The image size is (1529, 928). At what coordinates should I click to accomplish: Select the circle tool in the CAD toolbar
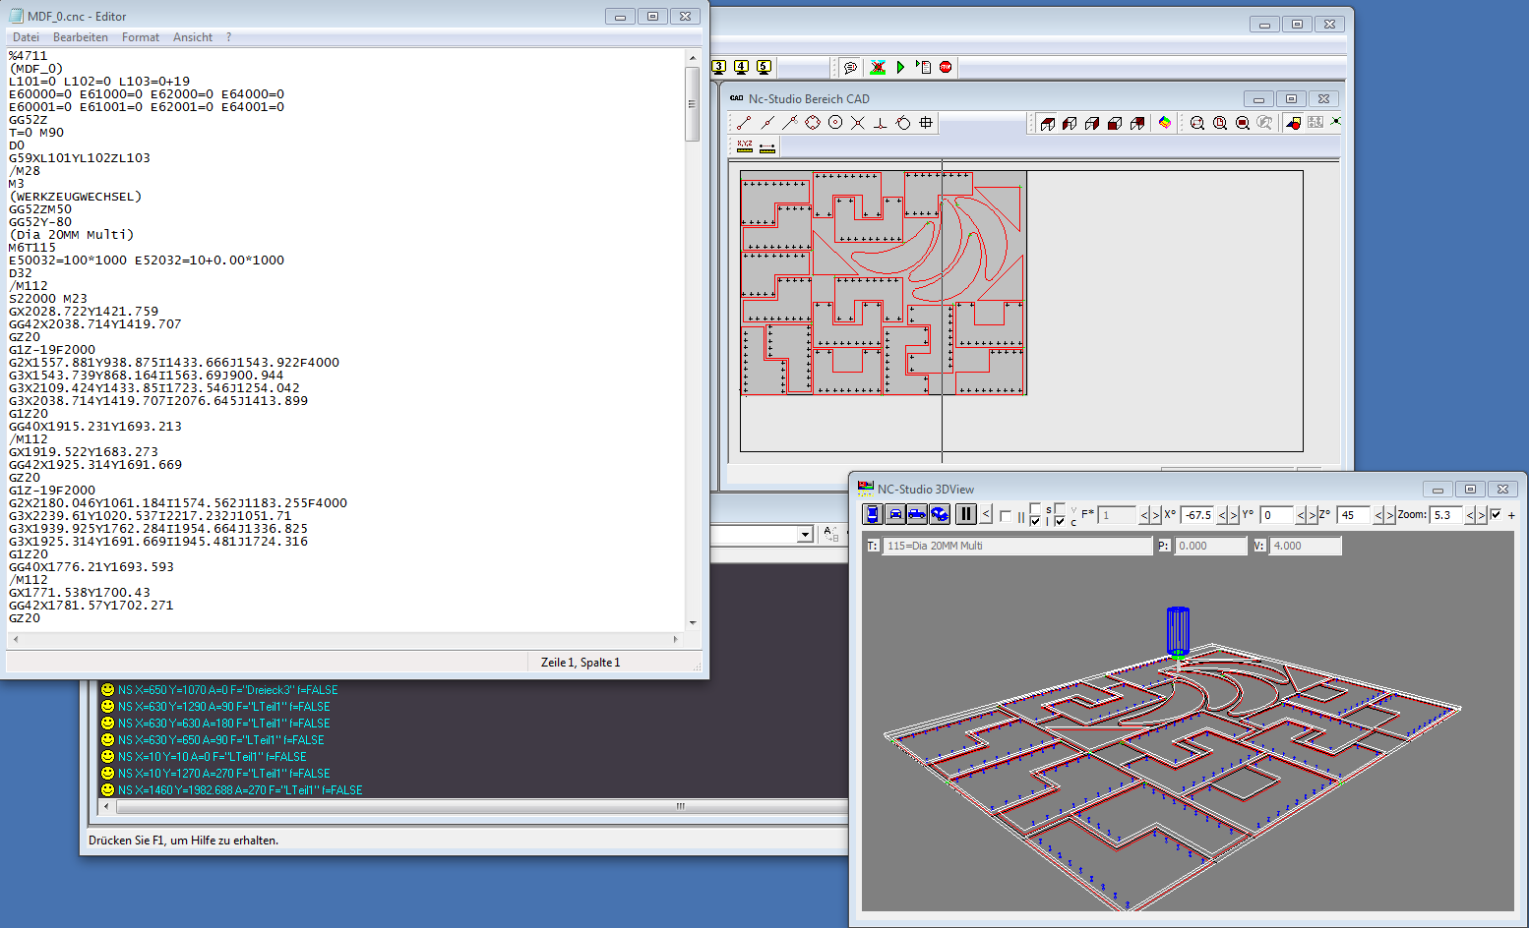click(835, 122)
